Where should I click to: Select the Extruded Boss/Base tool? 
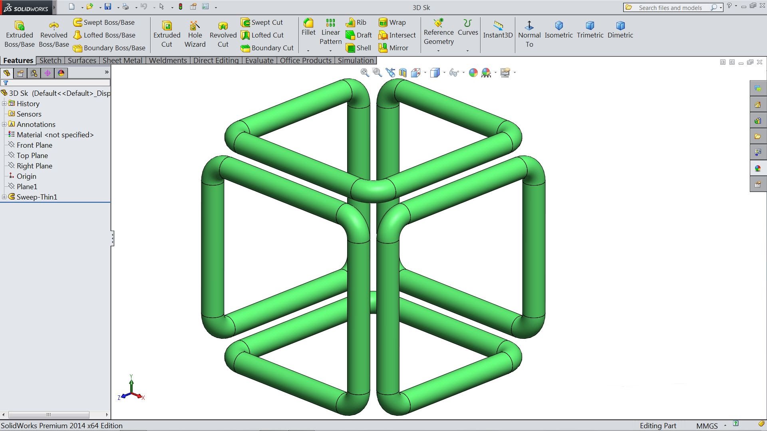click(19, 34)
